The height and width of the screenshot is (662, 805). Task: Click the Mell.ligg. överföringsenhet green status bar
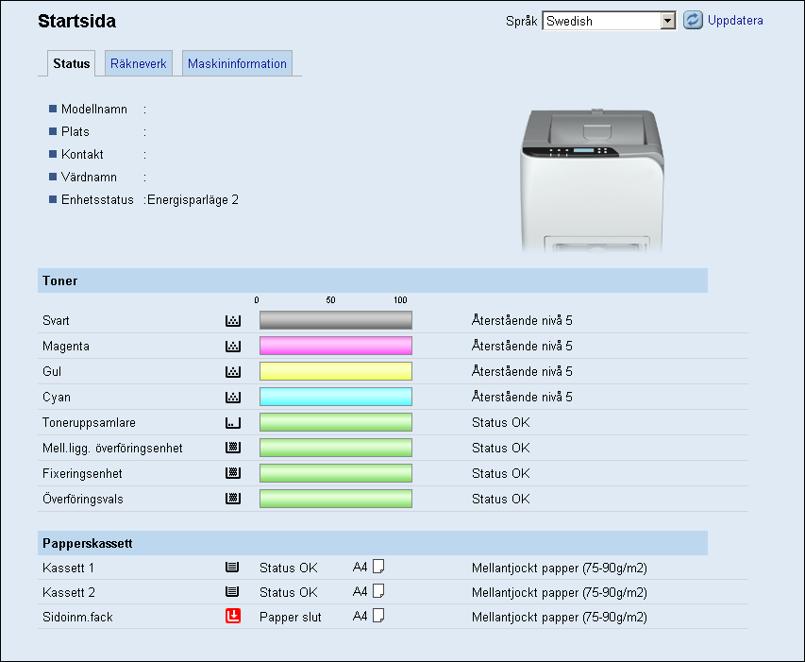(336, 448)
